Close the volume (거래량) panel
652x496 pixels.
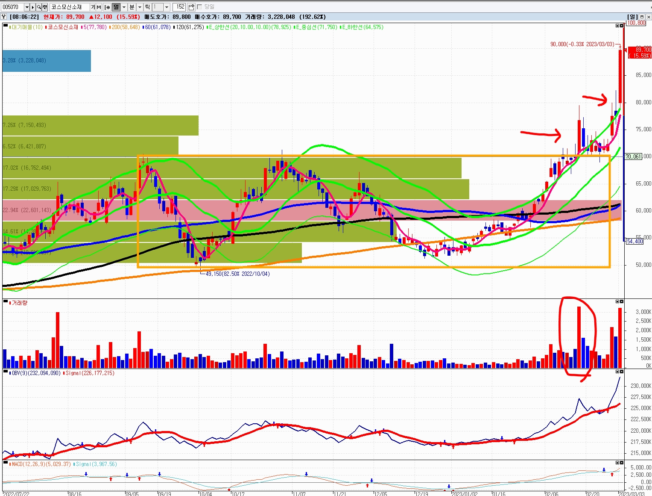coord(622,301)
